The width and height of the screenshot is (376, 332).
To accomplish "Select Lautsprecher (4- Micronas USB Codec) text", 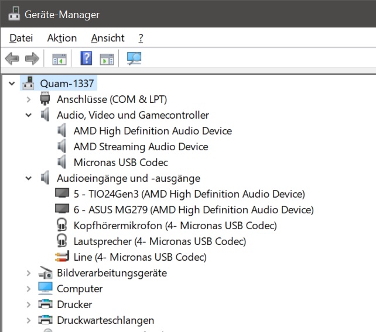I will (160, 241).
